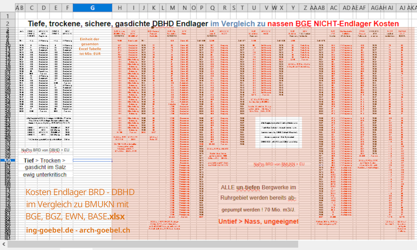Select row 1 header
The image size is (417, 250).
tap(7, 16)
